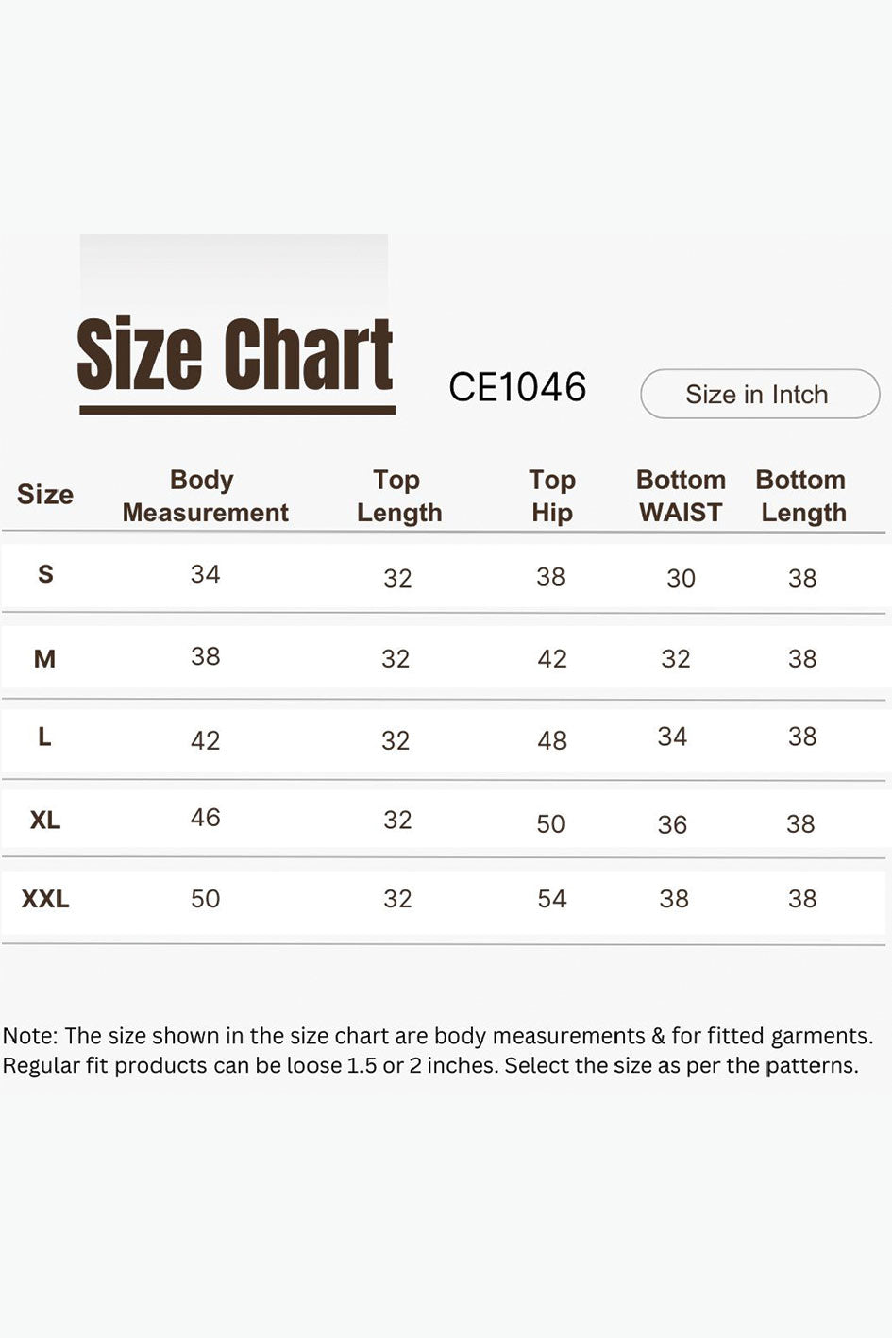892x1338 pixels.
Task: Select the Size column header
Action: click(45, 494)
